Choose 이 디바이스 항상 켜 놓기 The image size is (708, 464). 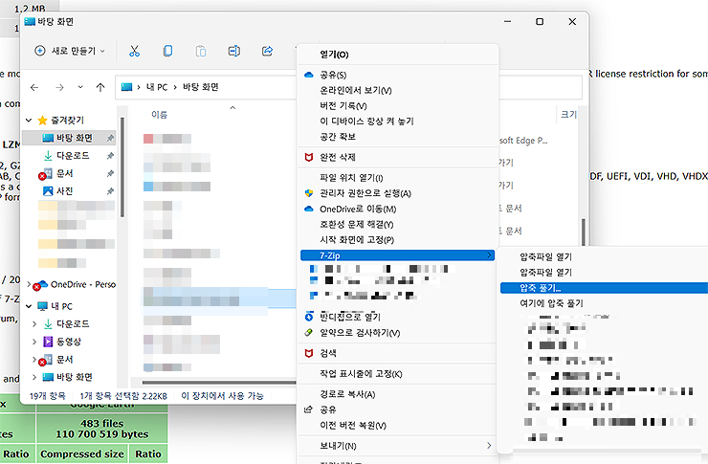[x=397, y=121]
